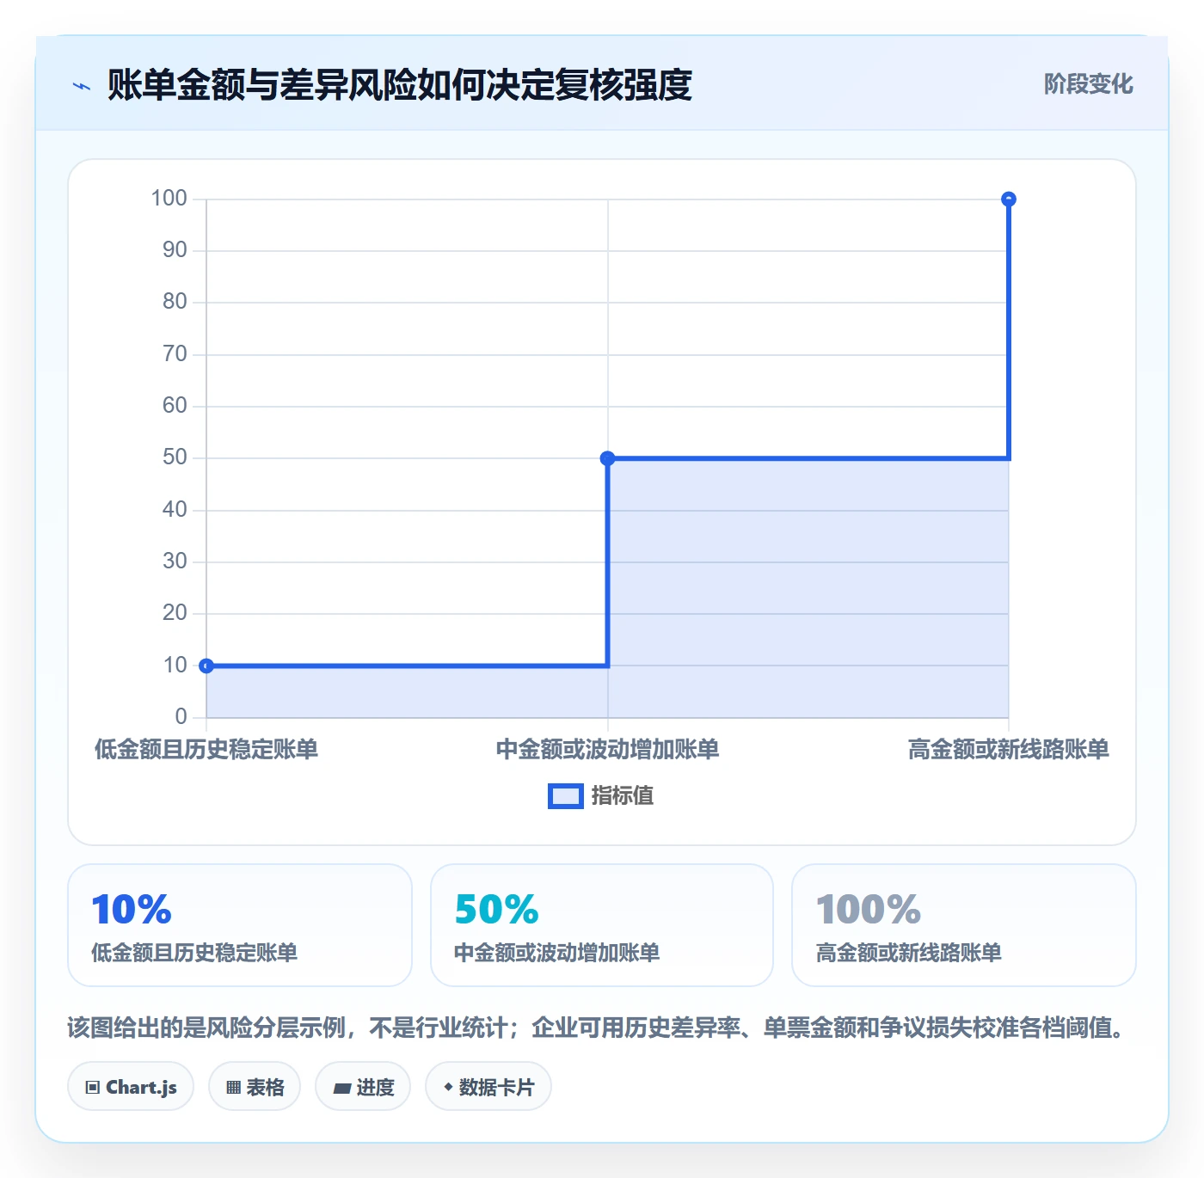Click the Chart.js tag chip

coord(131,1087)
